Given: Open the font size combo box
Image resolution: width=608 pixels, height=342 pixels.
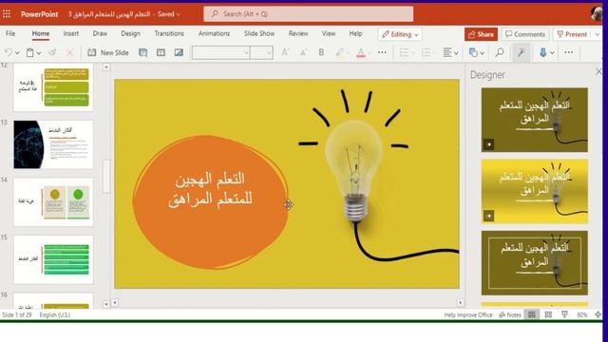Looking at the screenshot, I should [261, 52].
